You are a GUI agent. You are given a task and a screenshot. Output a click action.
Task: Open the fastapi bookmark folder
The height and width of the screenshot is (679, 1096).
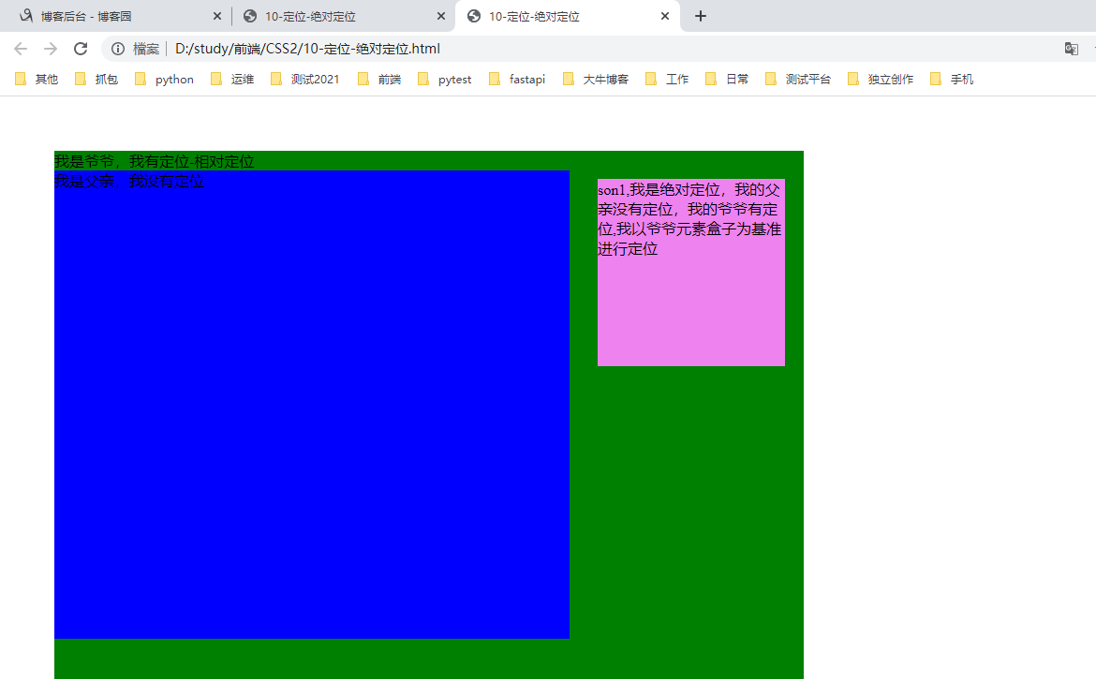tap(517, 79)
